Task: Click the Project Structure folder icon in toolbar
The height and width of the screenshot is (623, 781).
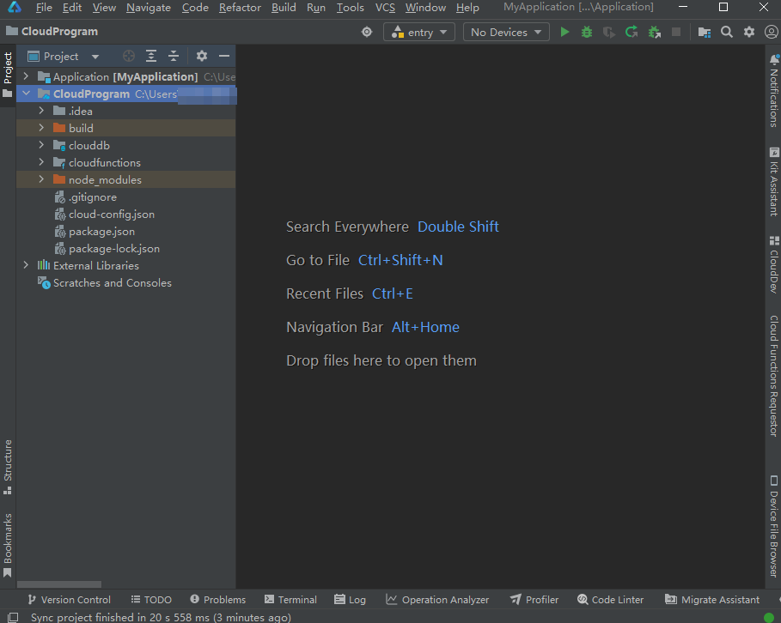Action: click(x=705, y=32)
